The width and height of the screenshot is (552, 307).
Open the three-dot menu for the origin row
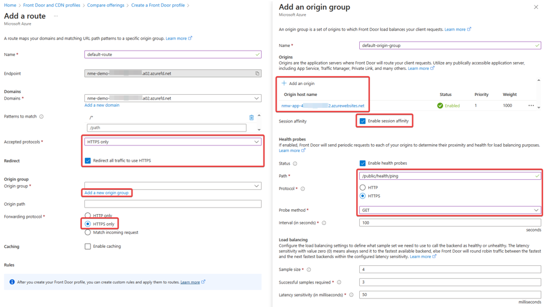coord(531,106)
